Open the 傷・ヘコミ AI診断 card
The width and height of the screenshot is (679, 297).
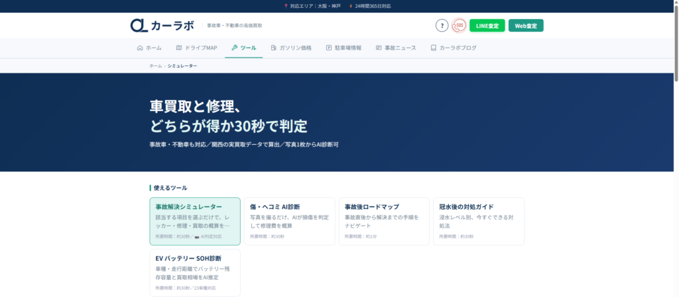(x=289, y=222)
